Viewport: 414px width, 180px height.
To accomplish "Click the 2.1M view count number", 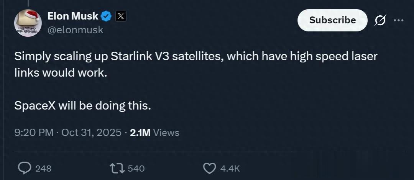I will 140,133.
